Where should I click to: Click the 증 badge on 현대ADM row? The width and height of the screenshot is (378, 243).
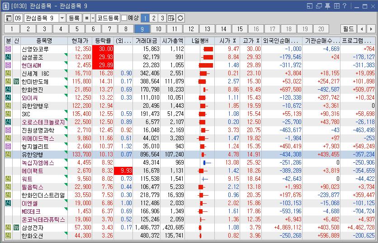(x=8, y=65)
